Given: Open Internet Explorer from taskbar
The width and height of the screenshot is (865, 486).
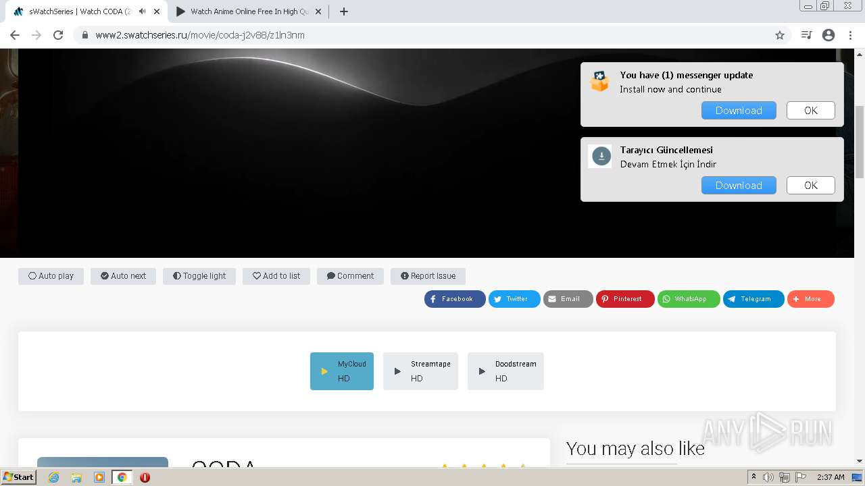Looking at the screenshot, I should tap(53, 477).
